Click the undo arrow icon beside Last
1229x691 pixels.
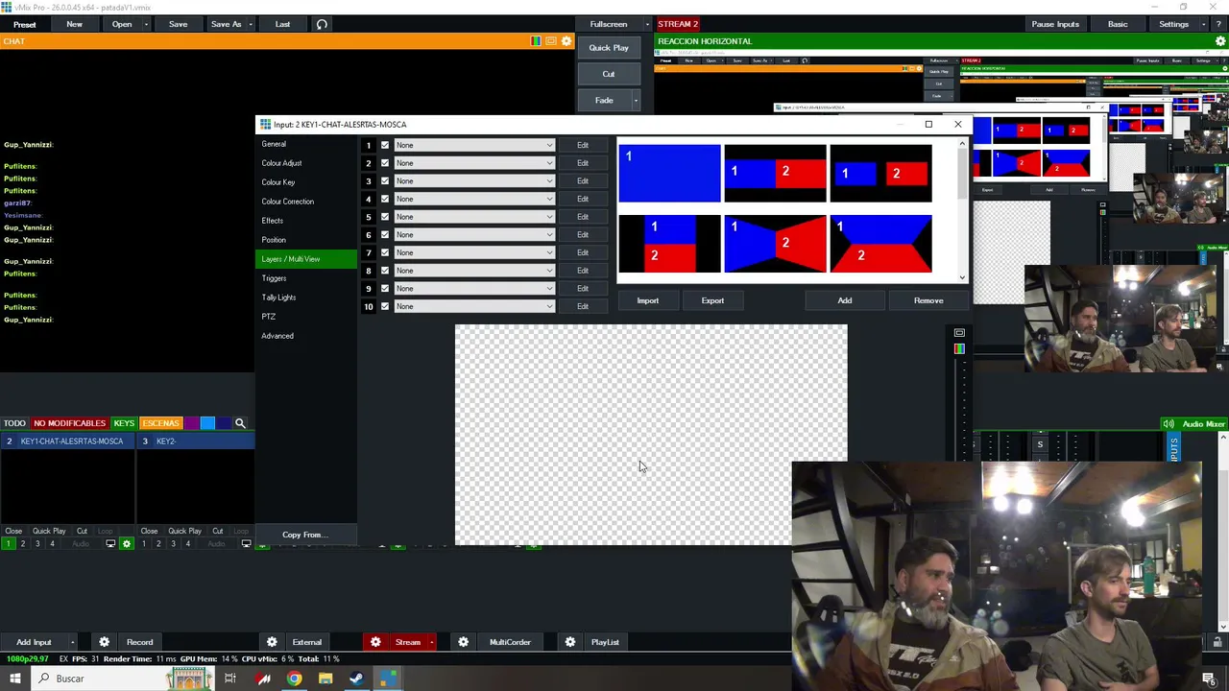click(322, 24)
